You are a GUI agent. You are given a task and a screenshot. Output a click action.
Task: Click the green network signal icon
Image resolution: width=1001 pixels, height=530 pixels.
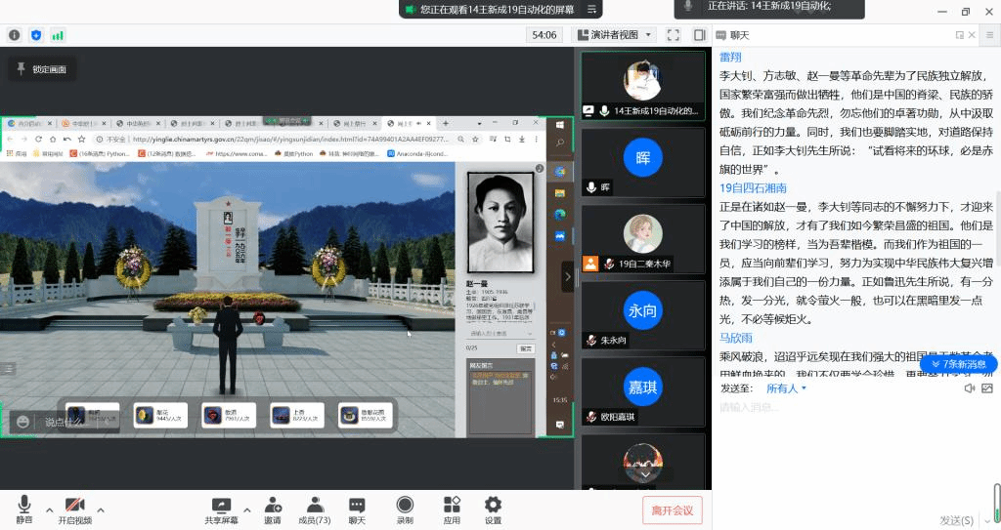[x=58, y=35]
